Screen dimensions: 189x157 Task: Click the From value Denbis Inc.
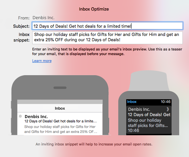pyautogui.click(x=43, y=18)
